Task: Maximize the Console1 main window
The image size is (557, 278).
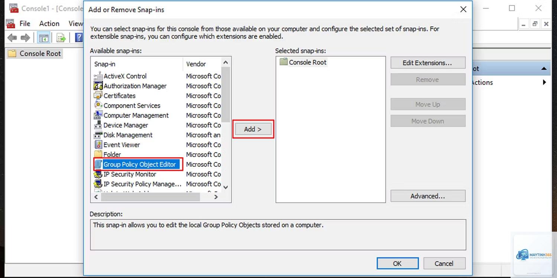Action: click(512, 8)
